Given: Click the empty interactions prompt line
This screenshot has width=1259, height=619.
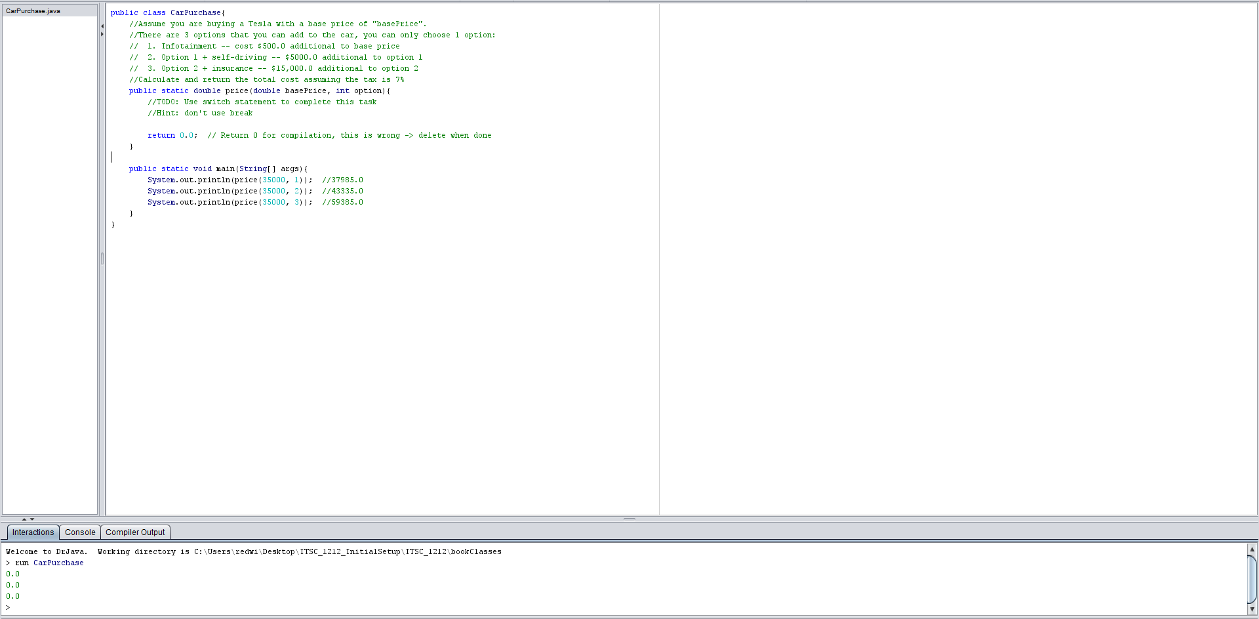Looking at the screenshot, I should tap(626, 608).
